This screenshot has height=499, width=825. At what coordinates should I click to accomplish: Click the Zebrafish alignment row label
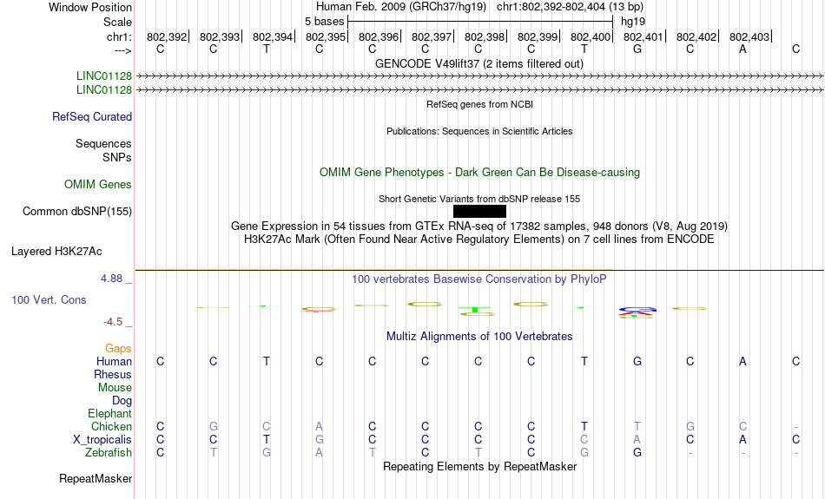pyautogui.click(x=109, y=453)
